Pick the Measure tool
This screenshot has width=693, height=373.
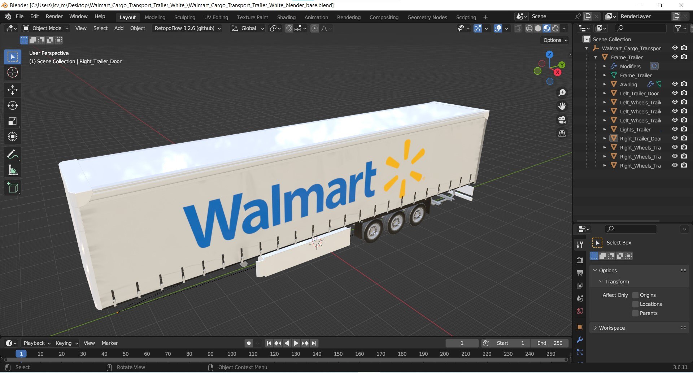[x=13, y=170]
